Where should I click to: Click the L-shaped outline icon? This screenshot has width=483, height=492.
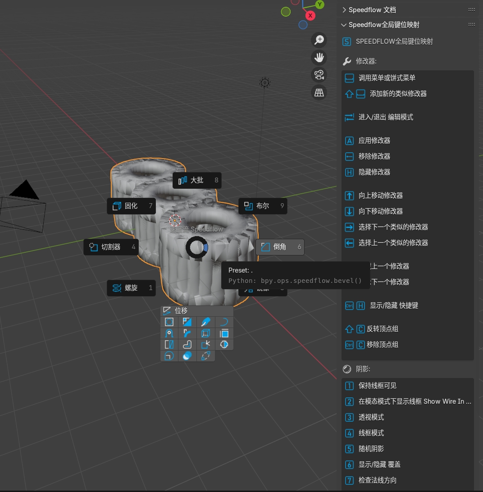coord(187,345)
